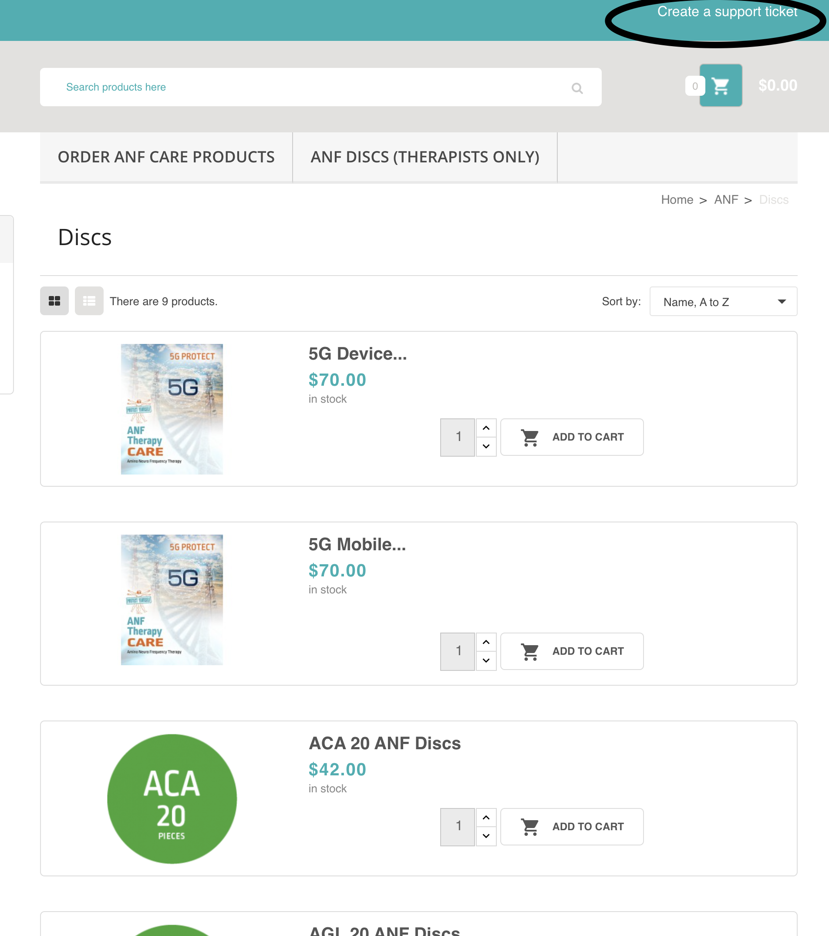
Task: Add 5G Mobile to cart
Action: click(x=572, y=651)
